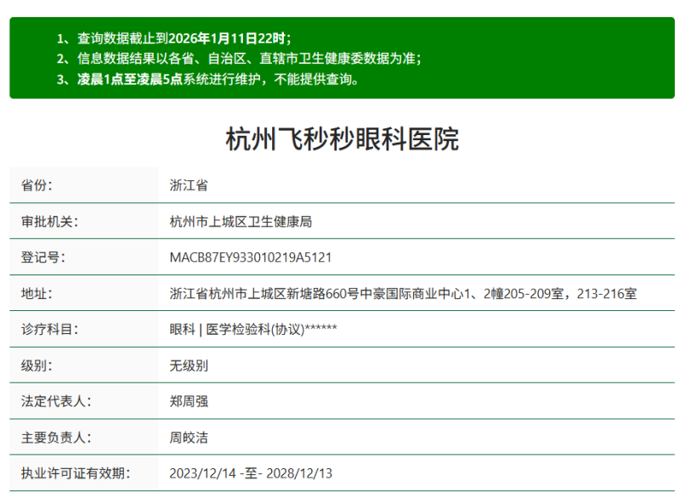Select the 审批机关 label
This screenshot has height=498, width=680.
point(50,222)
